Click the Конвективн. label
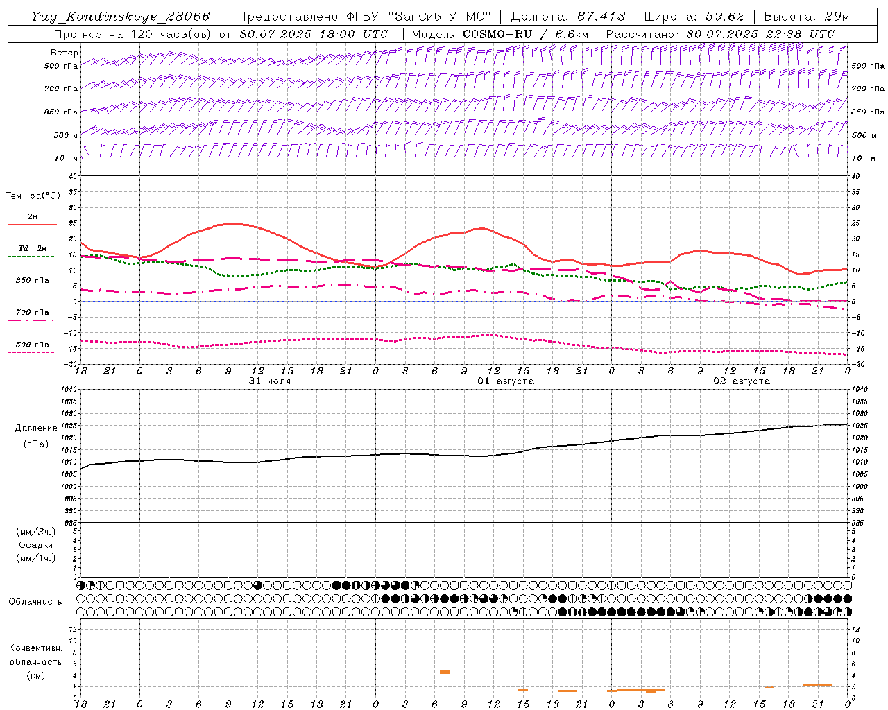 point(35,648)
